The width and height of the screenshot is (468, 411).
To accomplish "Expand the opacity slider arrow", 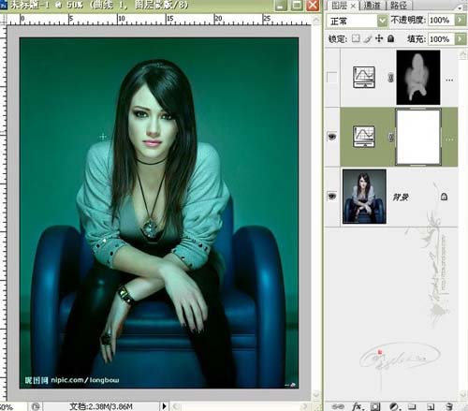I will (x=460, y=20).
